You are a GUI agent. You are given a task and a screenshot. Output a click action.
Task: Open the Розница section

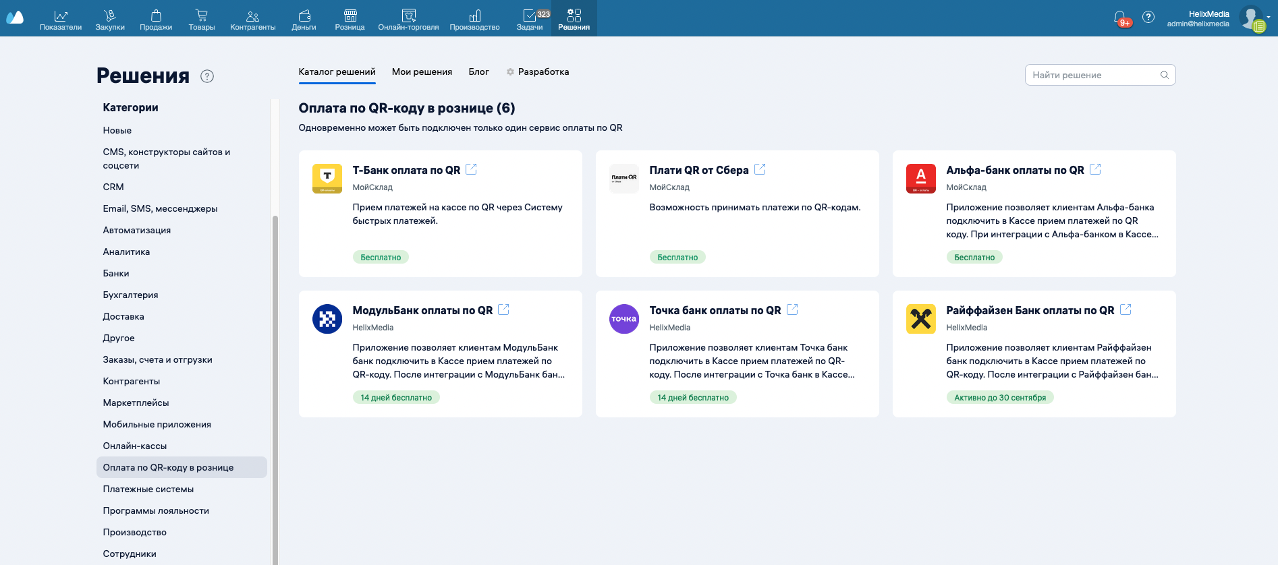tap(350, 19)
